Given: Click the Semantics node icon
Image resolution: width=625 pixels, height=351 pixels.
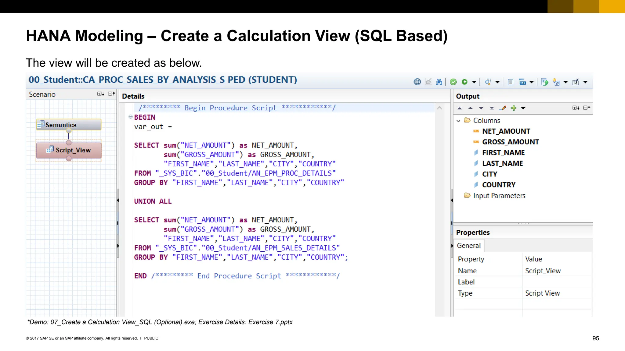Looking at the screenshot, I should coord(41,124).
